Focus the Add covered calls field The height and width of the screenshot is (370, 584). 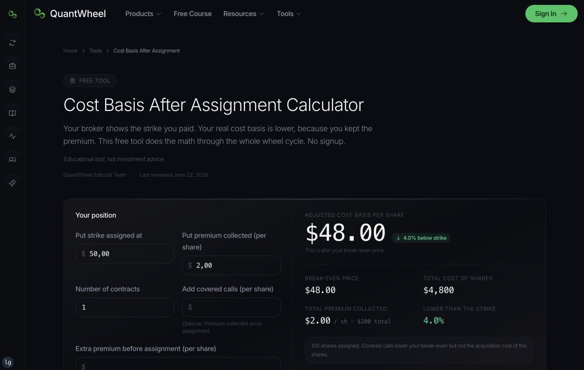[232, 307]
